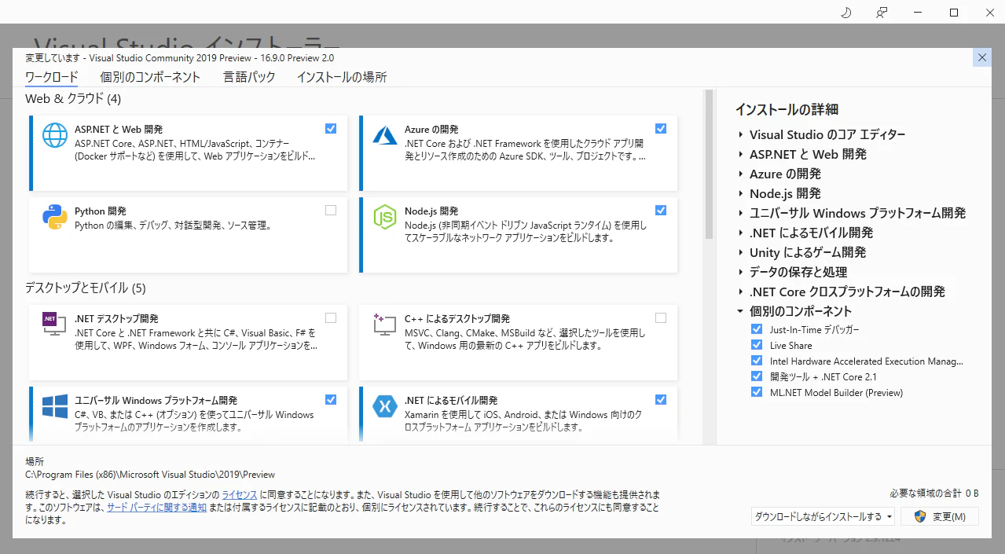Collapse the 個別のコンポーネント details section
Screen dimensions: 1005x554
point(741,311)
